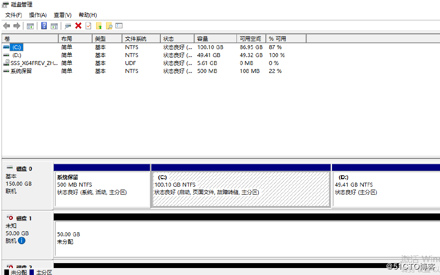Click the folder with green arrow icon
The image size is (440, 275).
(x=99, y=26)
